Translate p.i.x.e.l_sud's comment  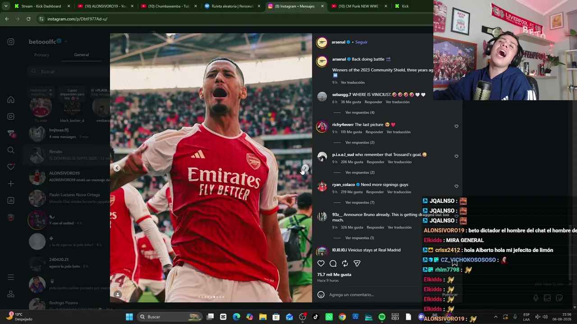pos(399,162)
